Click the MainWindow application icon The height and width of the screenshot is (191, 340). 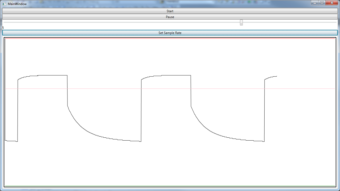click(4, 4)
